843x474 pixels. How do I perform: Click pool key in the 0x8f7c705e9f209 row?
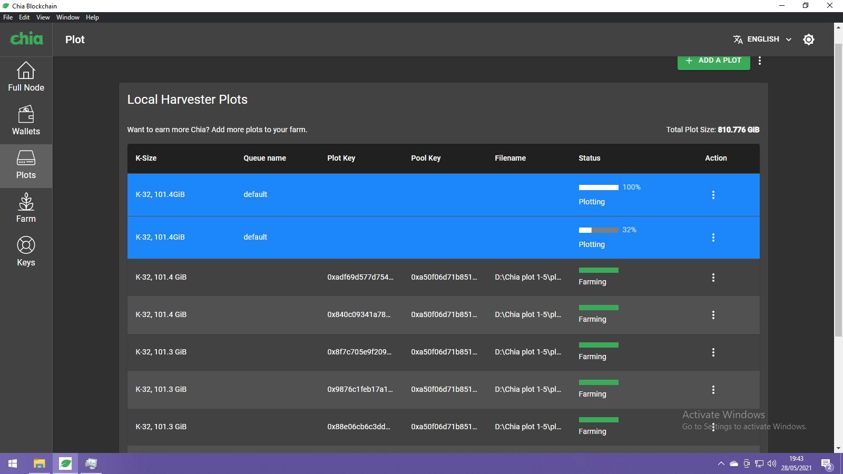(444, 352)
